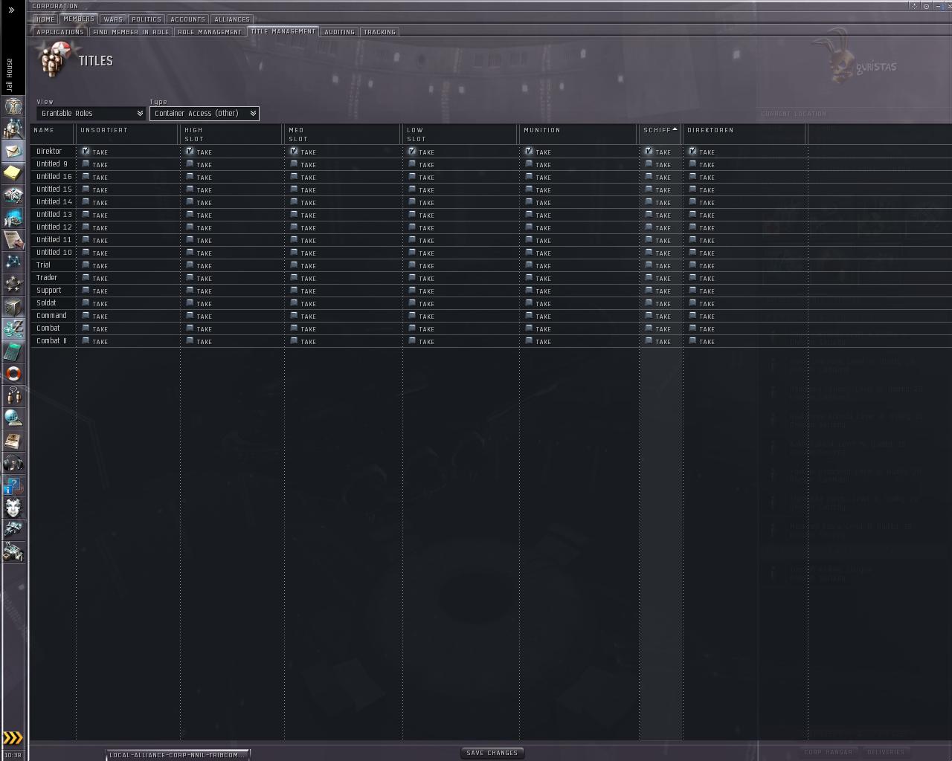Viewport: 952px width, 761px height.
Task: Select the Soldat title name
Action: coord(46,303)
